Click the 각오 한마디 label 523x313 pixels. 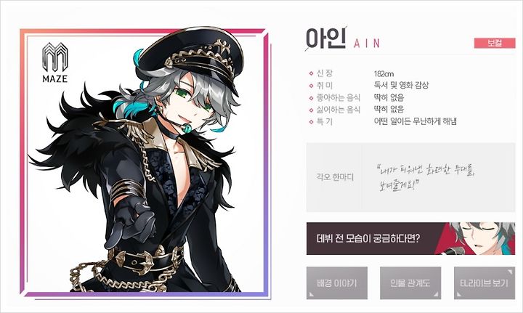(335, 177)
